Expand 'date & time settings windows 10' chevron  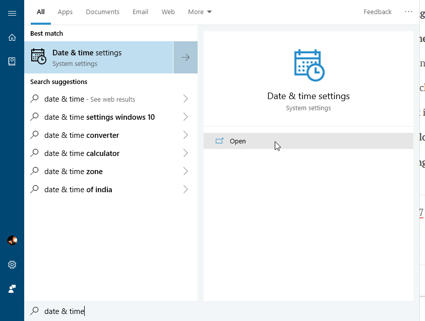point(186,117)
